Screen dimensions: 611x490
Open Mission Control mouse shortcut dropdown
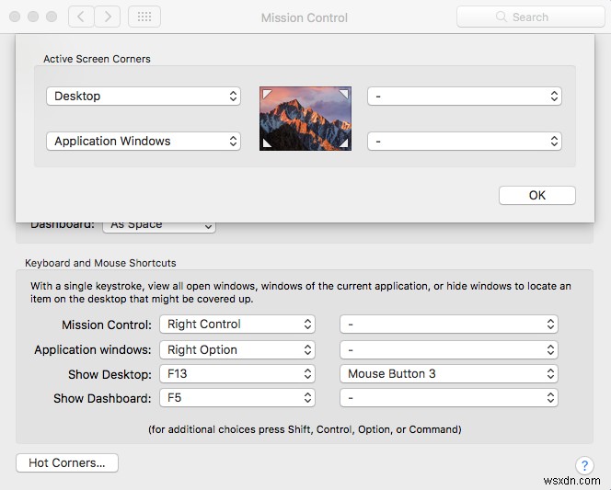[449, 325]
